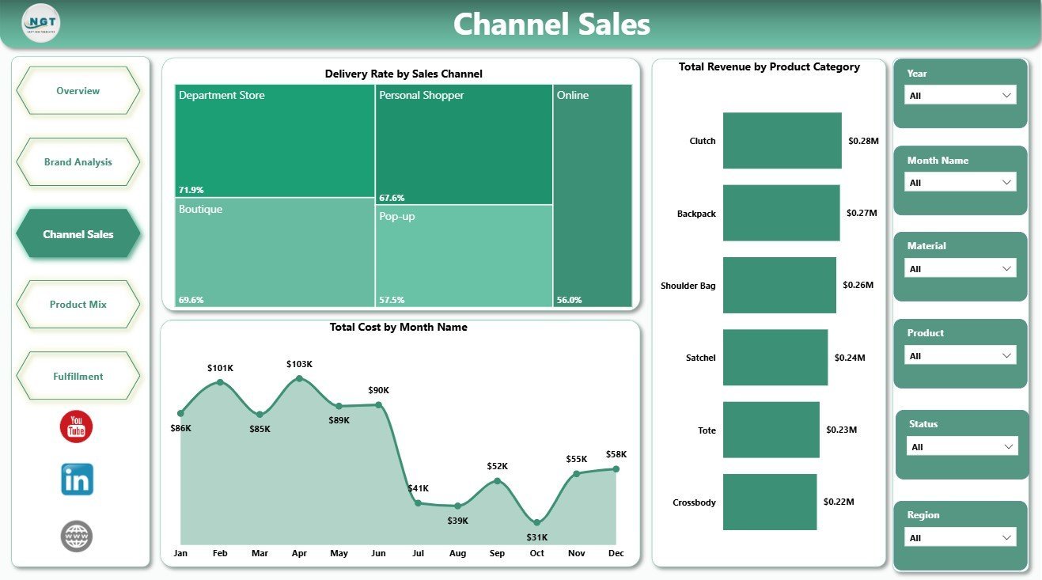1042x580 pixels.
Task: Click the $41K data label
Action: (419, 489)
